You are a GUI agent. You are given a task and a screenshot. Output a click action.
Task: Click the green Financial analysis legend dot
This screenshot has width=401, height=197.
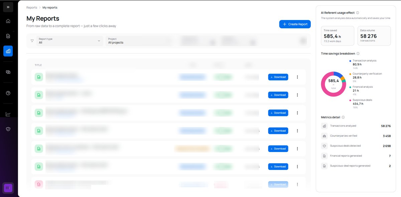click(350, 87)
